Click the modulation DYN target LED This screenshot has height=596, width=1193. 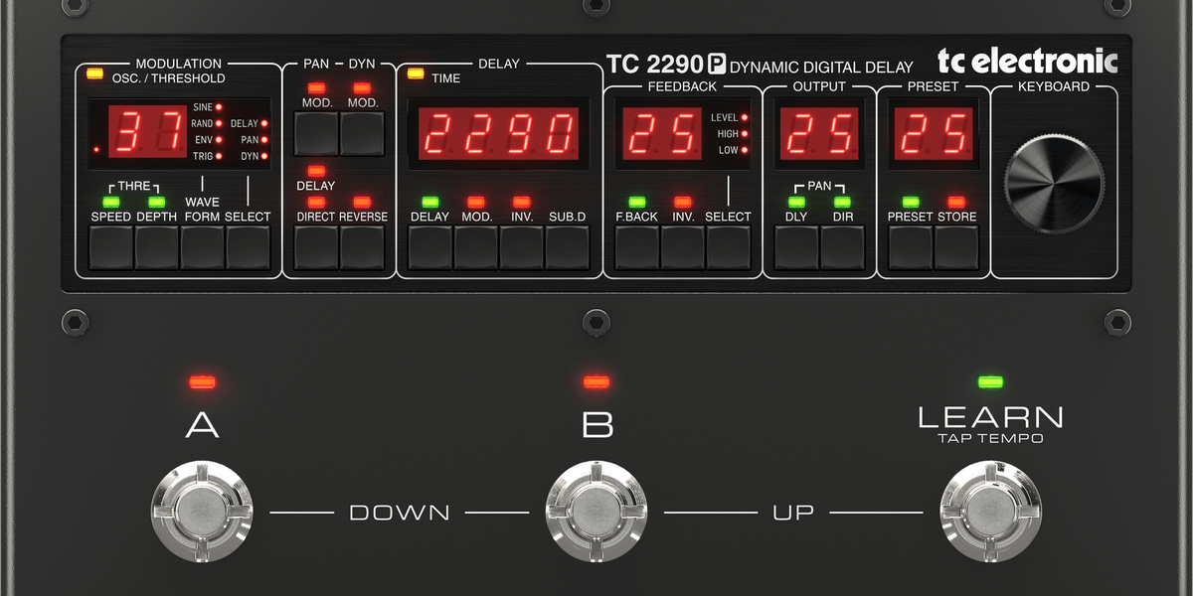(x=265, y=156)
